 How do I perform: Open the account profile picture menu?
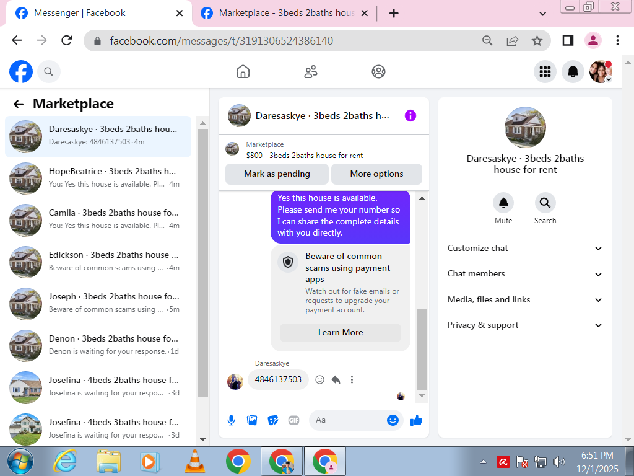[601, 72]
